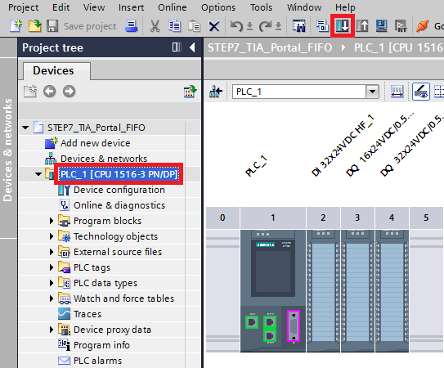This screenshot has width=444, height=368.
Task: Collapse the PLC_1 tree node
Action: (38, 174)
